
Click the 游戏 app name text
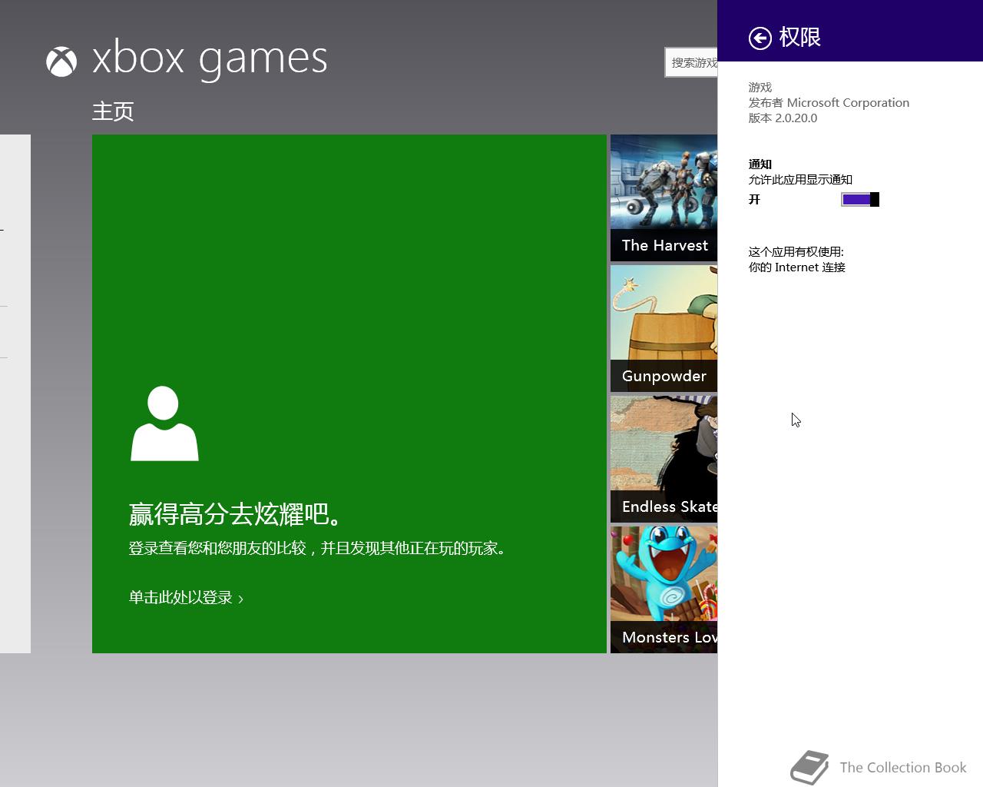[760, 88]
